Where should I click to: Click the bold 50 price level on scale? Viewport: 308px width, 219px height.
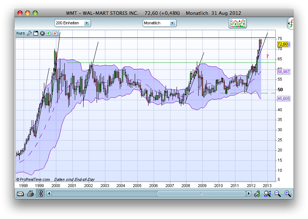(x=280, y=90)
